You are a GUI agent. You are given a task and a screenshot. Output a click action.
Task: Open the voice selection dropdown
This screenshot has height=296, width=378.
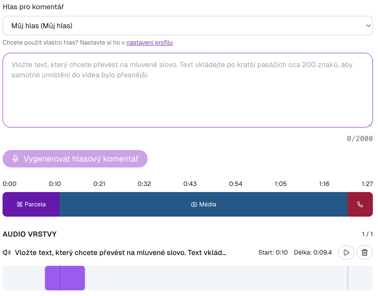click(187, 26)
